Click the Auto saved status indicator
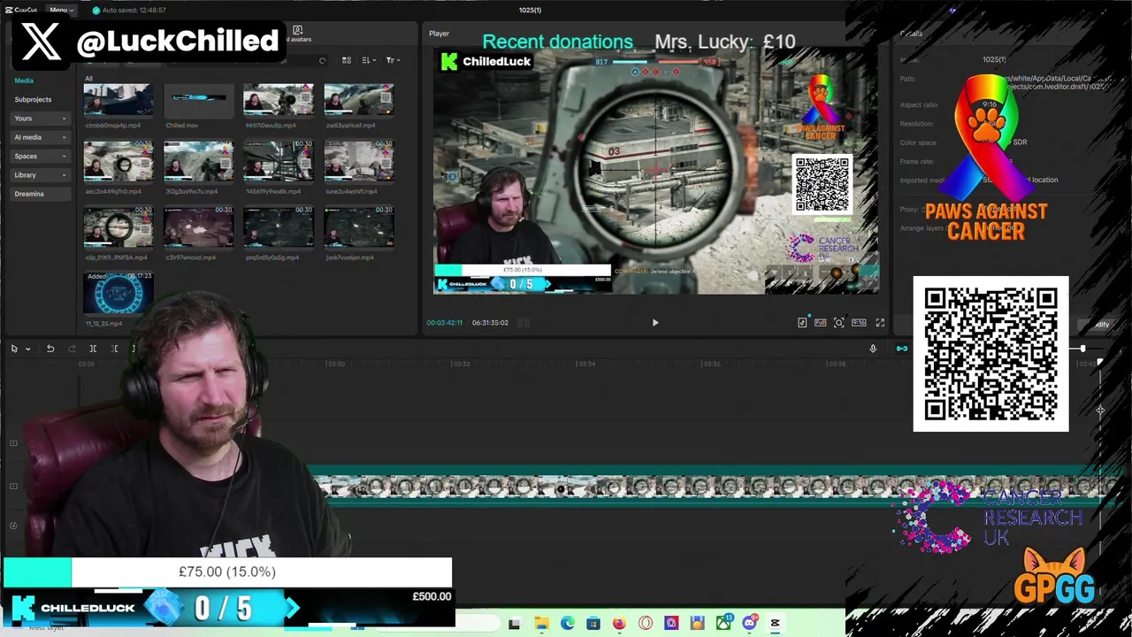This screenshot has height=637, width=1132. point(129,10)
